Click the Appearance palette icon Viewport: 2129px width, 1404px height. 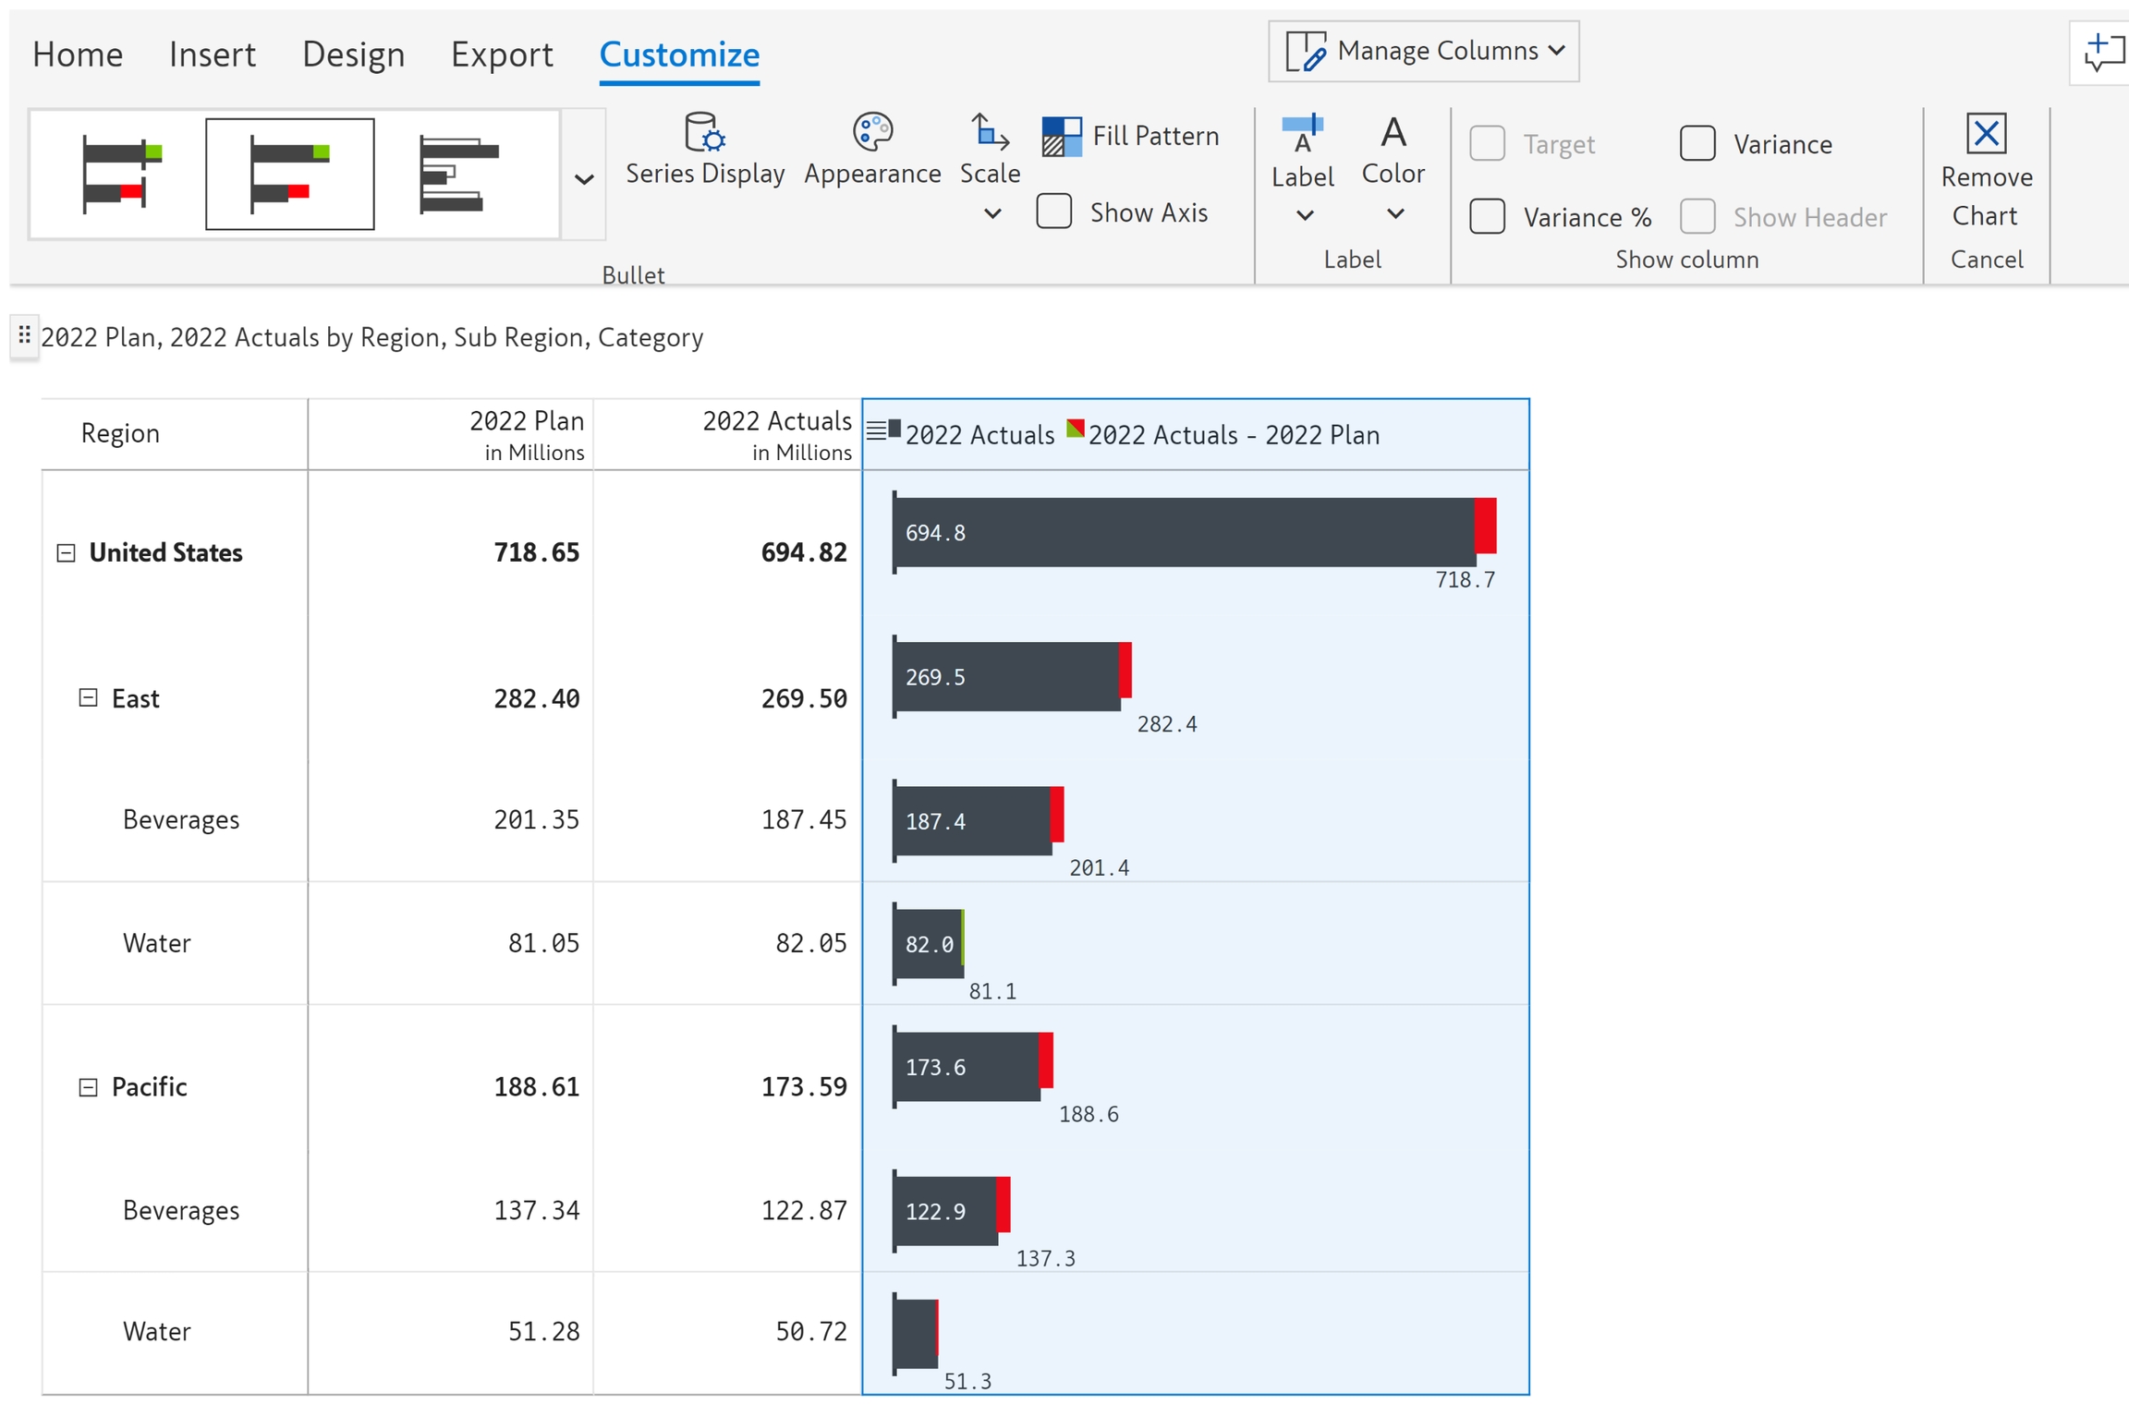[x=871, y=132]
